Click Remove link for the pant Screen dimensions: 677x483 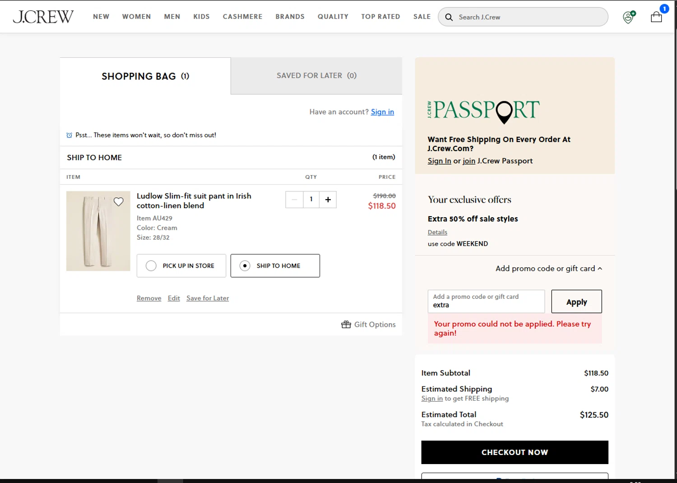(149, 298)
